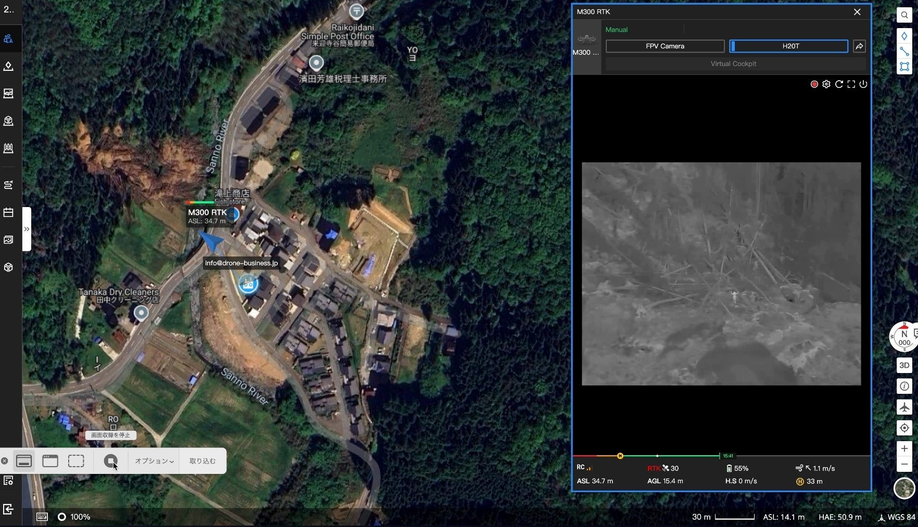Refresh the drone video stream
The height and width of the screenshot is (527, 918).
[x=839, y=84]
